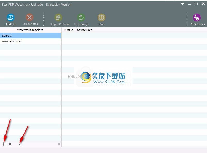Screen dimensions: 207x155
Task: Click the Stop toolbar icon
Action: (x=101, y=18)
